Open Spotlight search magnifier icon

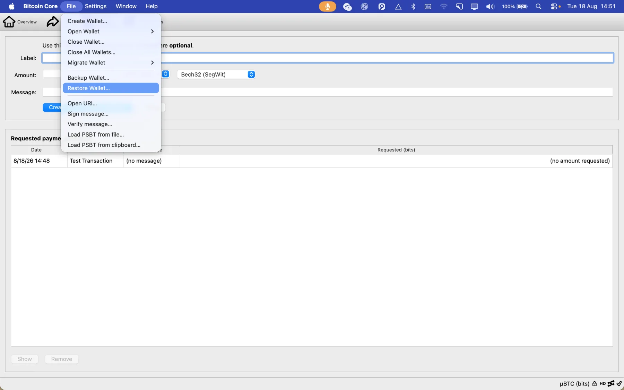pos(538,6)
